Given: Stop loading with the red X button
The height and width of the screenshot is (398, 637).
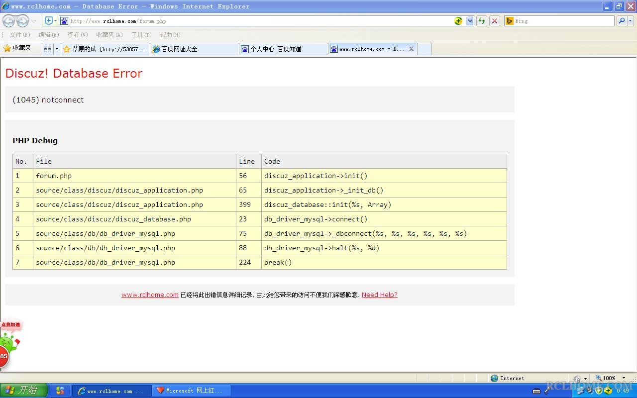Looking at the screenshot, I should tap(495, 21).
